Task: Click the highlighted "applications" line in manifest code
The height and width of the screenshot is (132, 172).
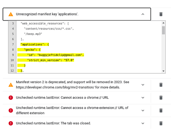Action: pyautogui.click(x=35, y=44)
